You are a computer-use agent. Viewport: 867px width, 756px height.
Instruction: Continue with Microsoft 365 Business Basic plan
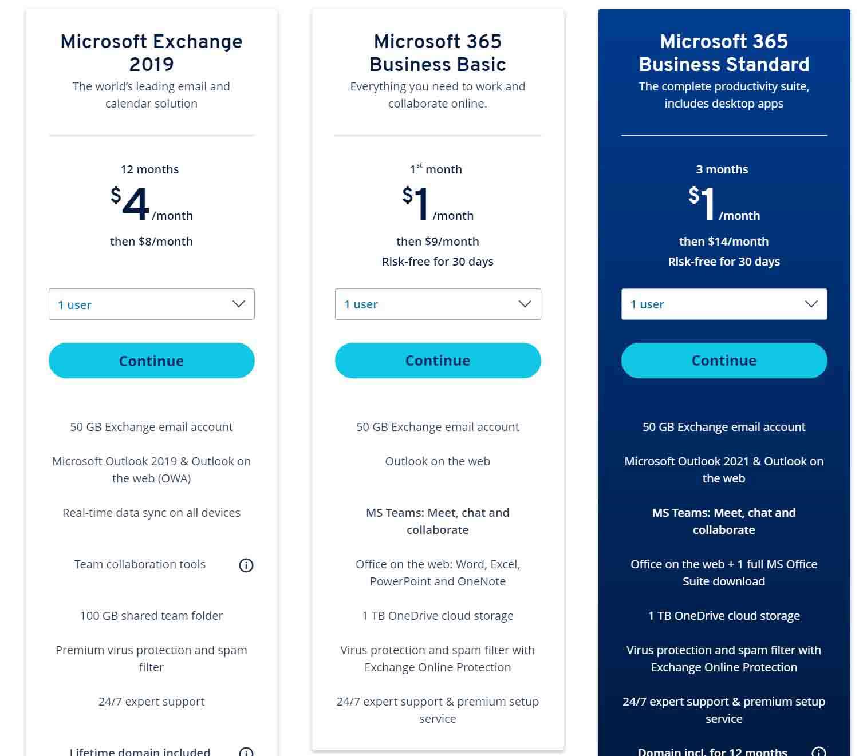tap(438, 361)
